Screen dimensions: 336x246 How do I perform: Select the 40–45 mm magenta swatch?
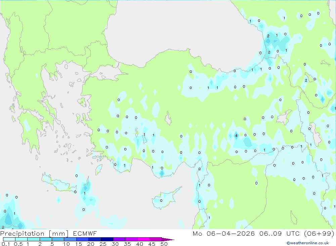point(143,239)
